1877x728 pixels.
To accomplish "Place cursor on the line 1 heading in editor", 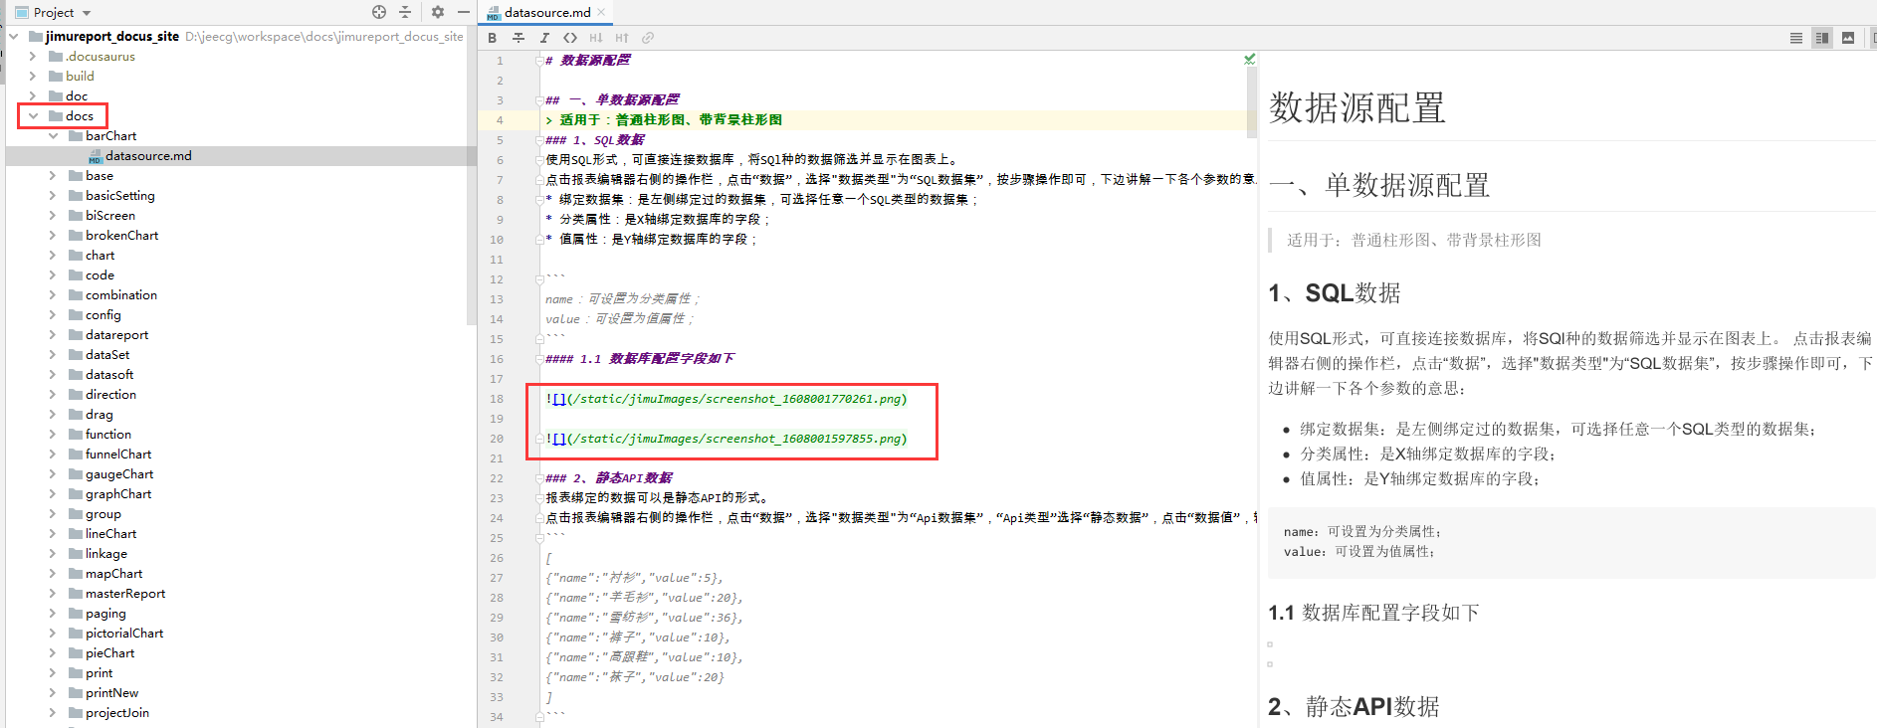I will [587, 61].
